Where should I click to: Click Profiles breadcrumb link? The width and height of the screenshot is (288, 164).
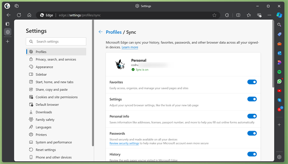(x=113, y=32)
